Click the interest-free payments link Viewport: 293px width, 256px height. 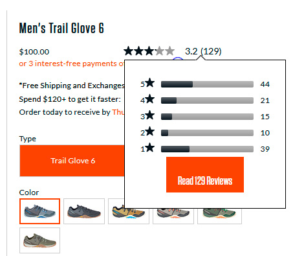pos(72,64)
